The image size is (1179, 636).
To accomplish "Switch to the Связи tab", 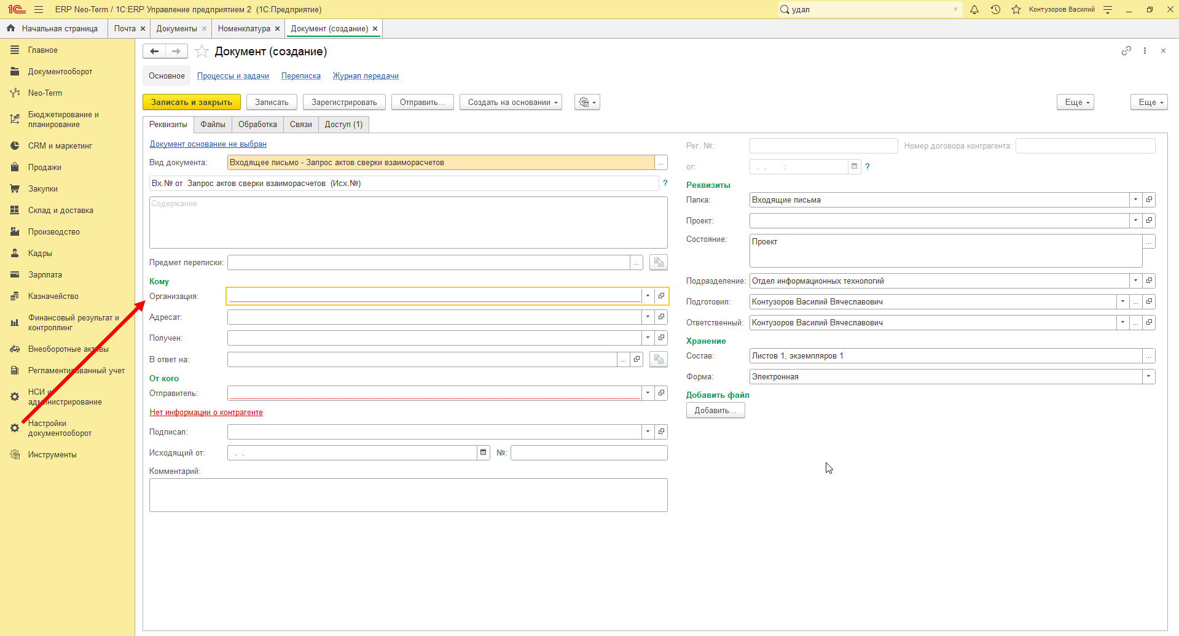I will point(301,124).
